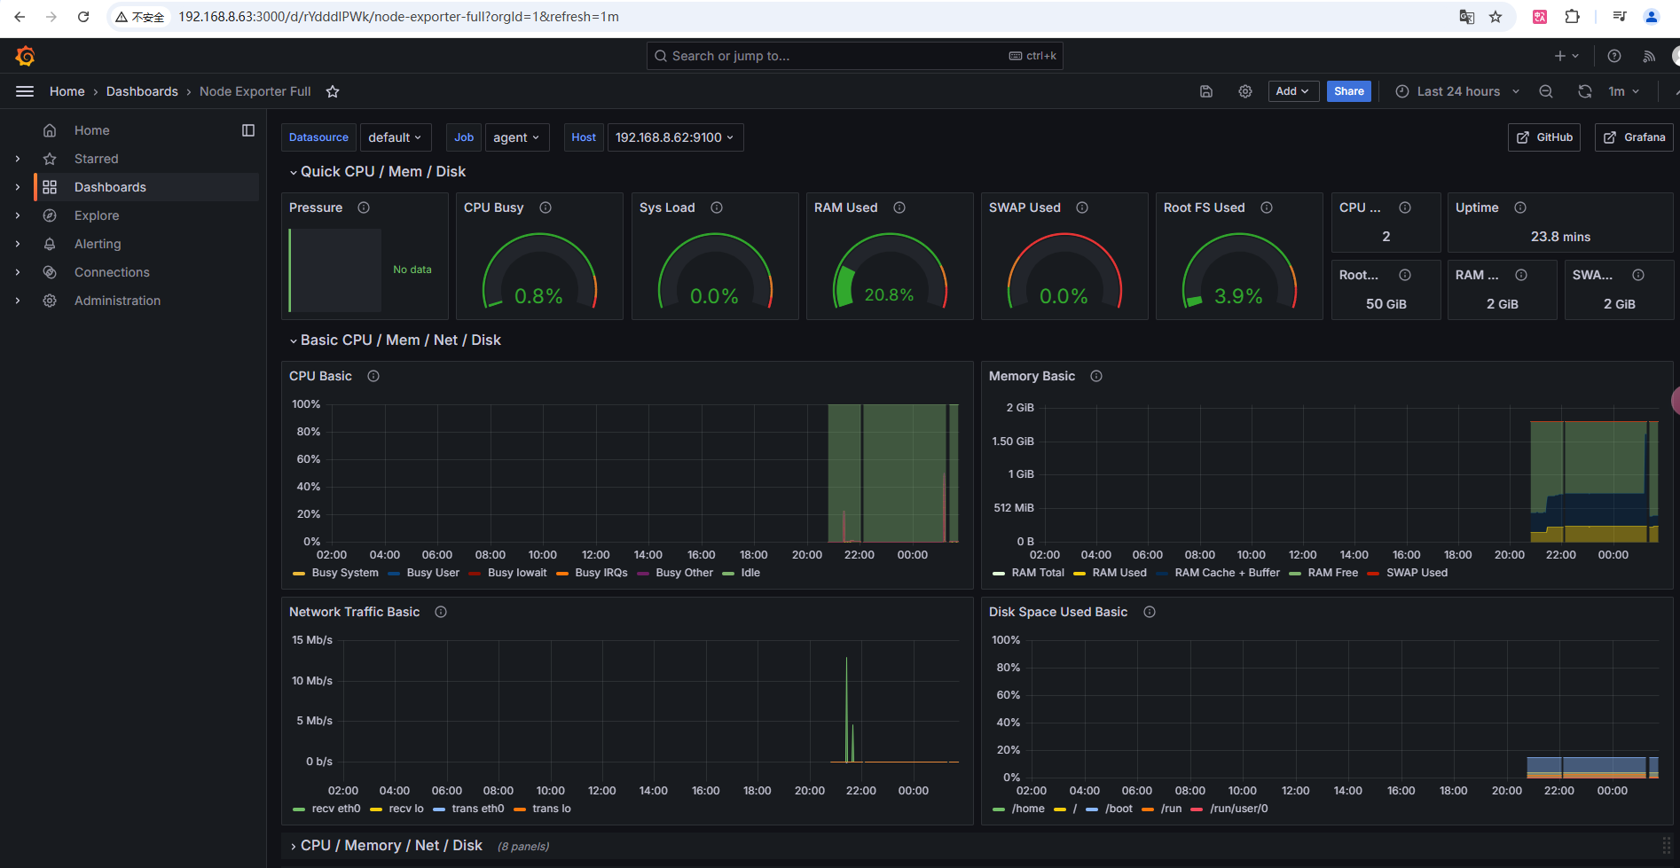Click the Grafana logo icon
This screenshot has width=1680, height=868.
click(25, 56)
